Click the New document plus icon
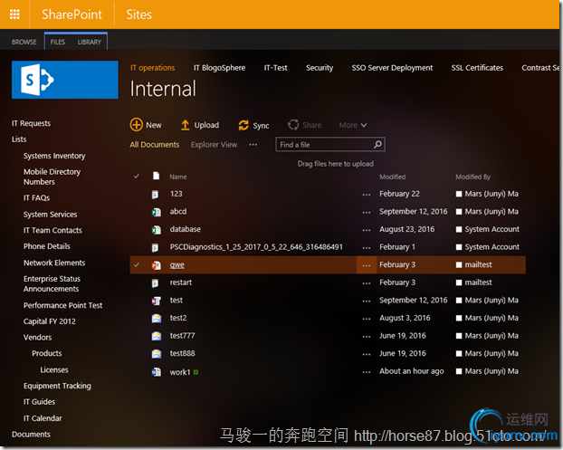This screenshot has width=563, height=450. click(x=136, y=125)
